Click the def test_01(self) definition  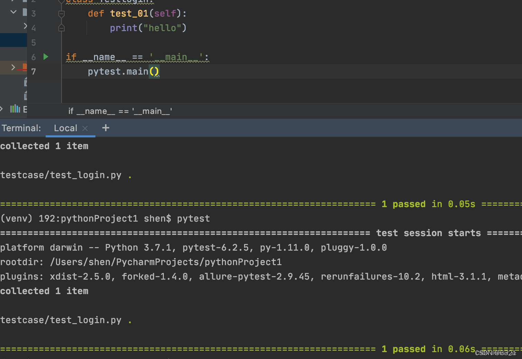pos(137,13)
